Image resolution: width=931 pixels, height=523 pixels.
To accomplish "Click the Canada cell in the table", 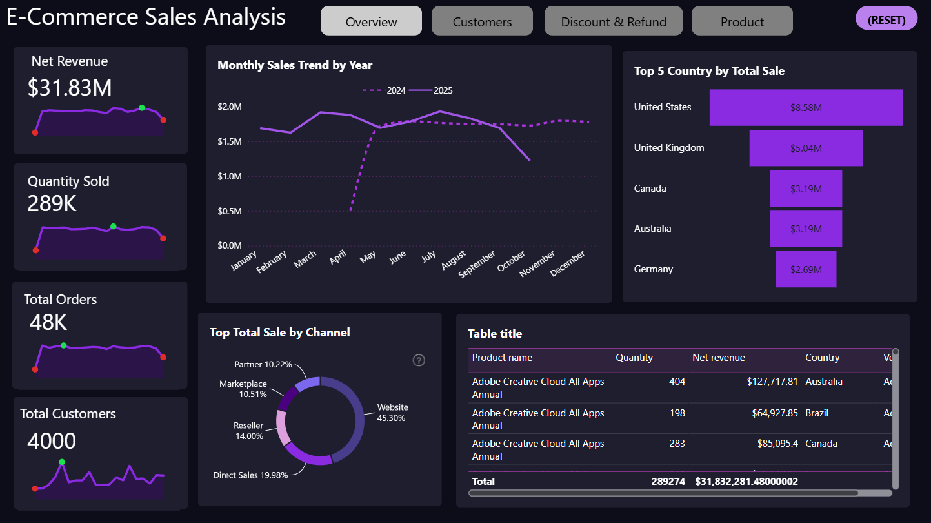I will 821,444.
